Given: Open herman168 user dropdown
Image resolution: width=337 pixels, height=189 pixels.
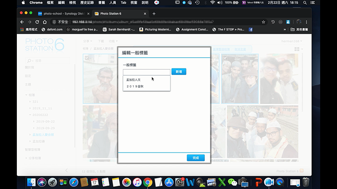Looking at the screenshot, I should [292, 41].
